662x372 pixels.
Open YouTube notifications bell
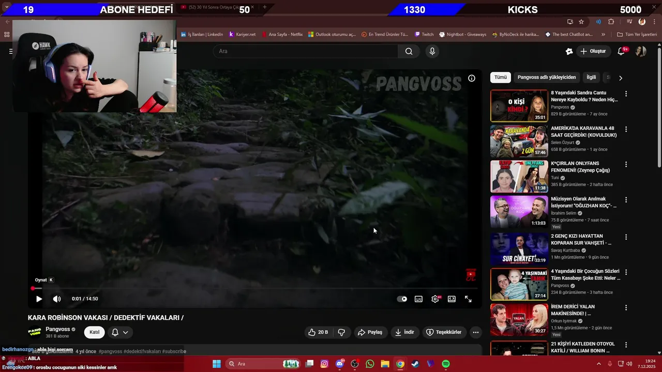[x=621, y=51]
